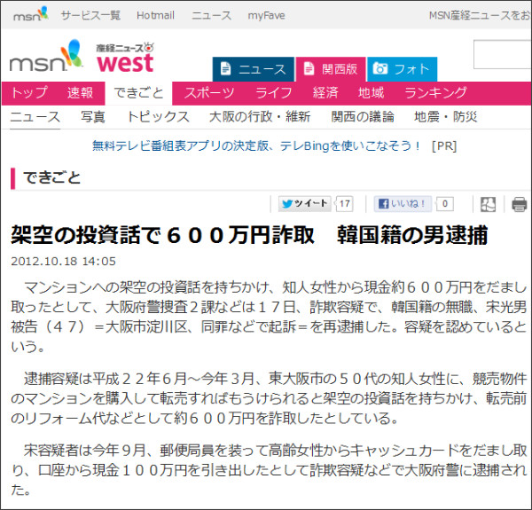
Task: Switch to the 関西版 tab
Action: coord(331,69)
